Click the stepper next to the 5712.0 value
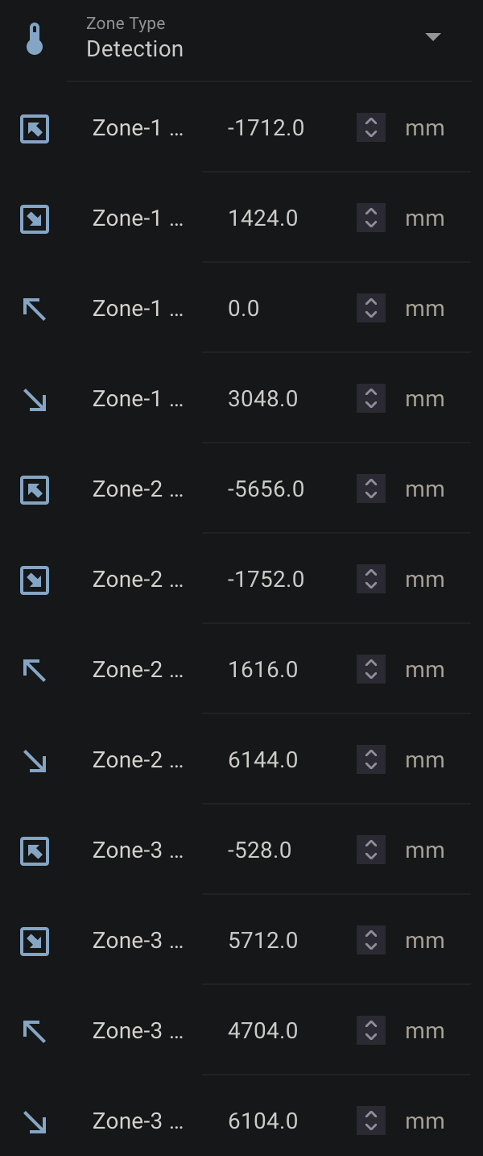Image resolution: width=483 pixels, height=1156 pixels. [x=371, y=941]
